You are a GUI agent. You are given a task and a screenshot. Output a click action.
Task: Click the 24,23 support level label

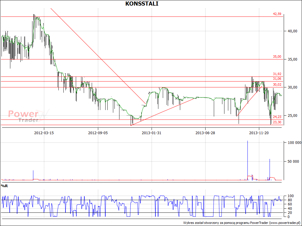[x=277, y=117]
